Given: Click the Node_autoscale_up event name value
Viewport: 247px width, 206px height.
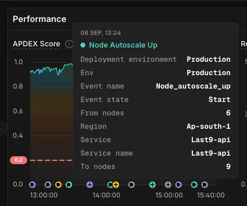Looking at the screenshot, I should click(193, 86).
